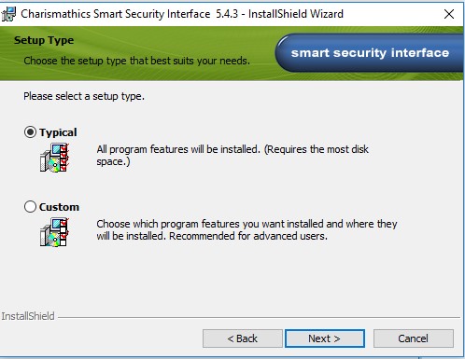This screenshot has width=465, height=359.
Task: Click the Next > button
Action: 325,338
